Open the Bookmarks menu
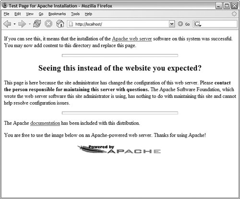Viewport: 240px width, 199px height. coord(57,14)
